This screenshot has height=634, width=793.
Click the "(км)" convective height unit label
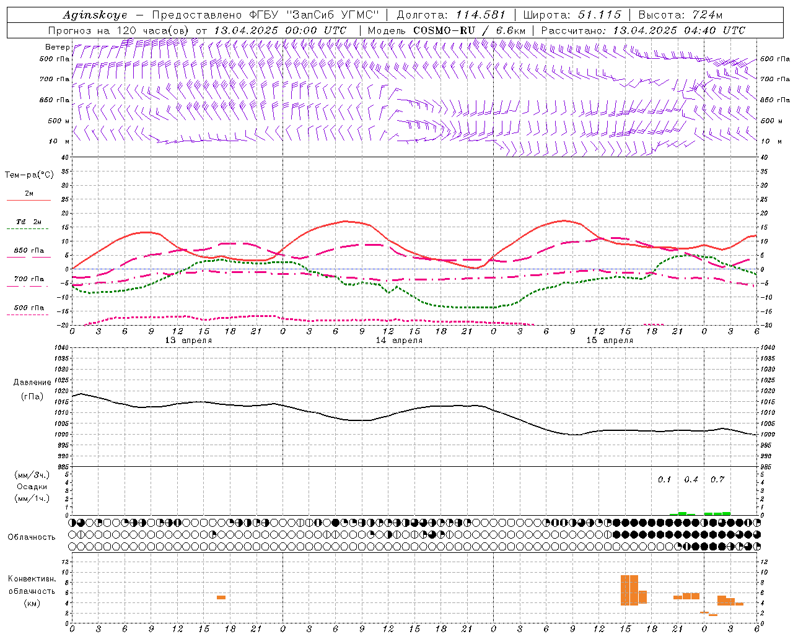[32, 603]
